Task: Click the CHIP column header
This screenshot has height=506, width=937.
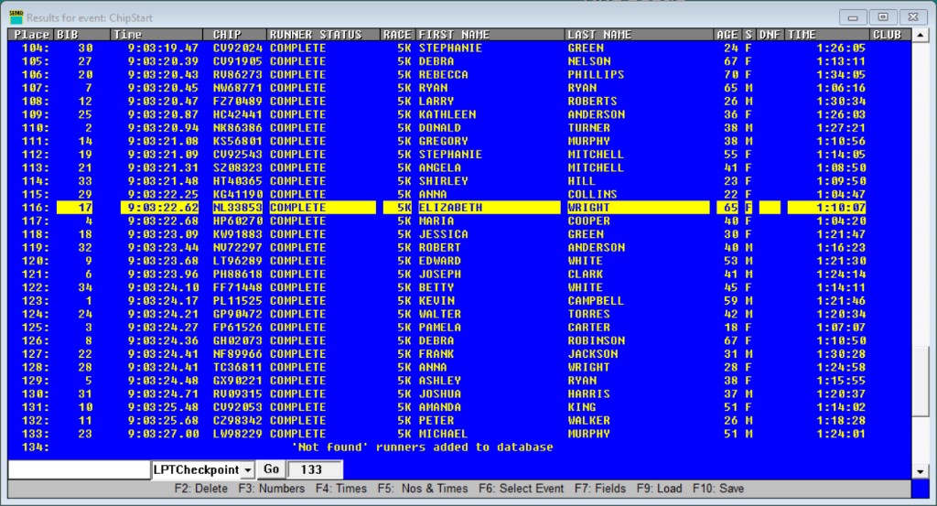Action: coord(234,35)
